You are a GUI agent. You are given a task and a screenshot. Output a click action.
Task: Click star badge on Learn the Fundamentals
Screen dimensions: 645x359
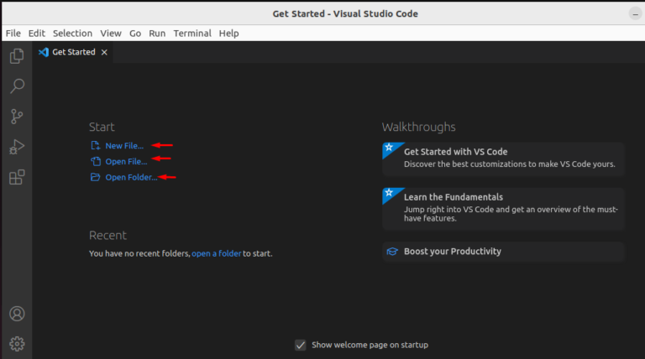(x=389, y=193)
